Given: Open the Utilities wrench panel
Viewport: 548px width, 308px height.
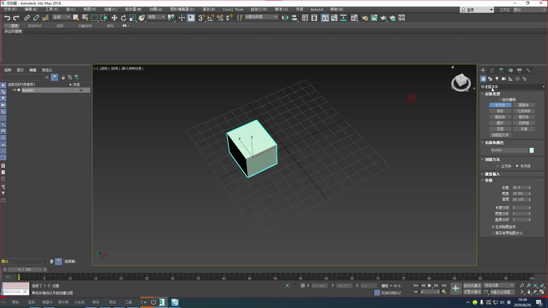Looking at the screenshot, I should point(529,70).
